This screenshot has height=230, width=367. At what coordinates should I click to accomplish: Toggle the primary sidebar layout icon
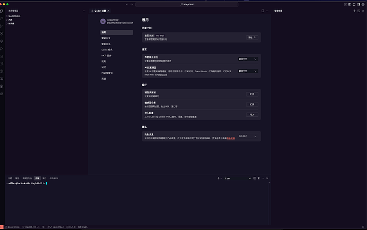tap(349, 4)
